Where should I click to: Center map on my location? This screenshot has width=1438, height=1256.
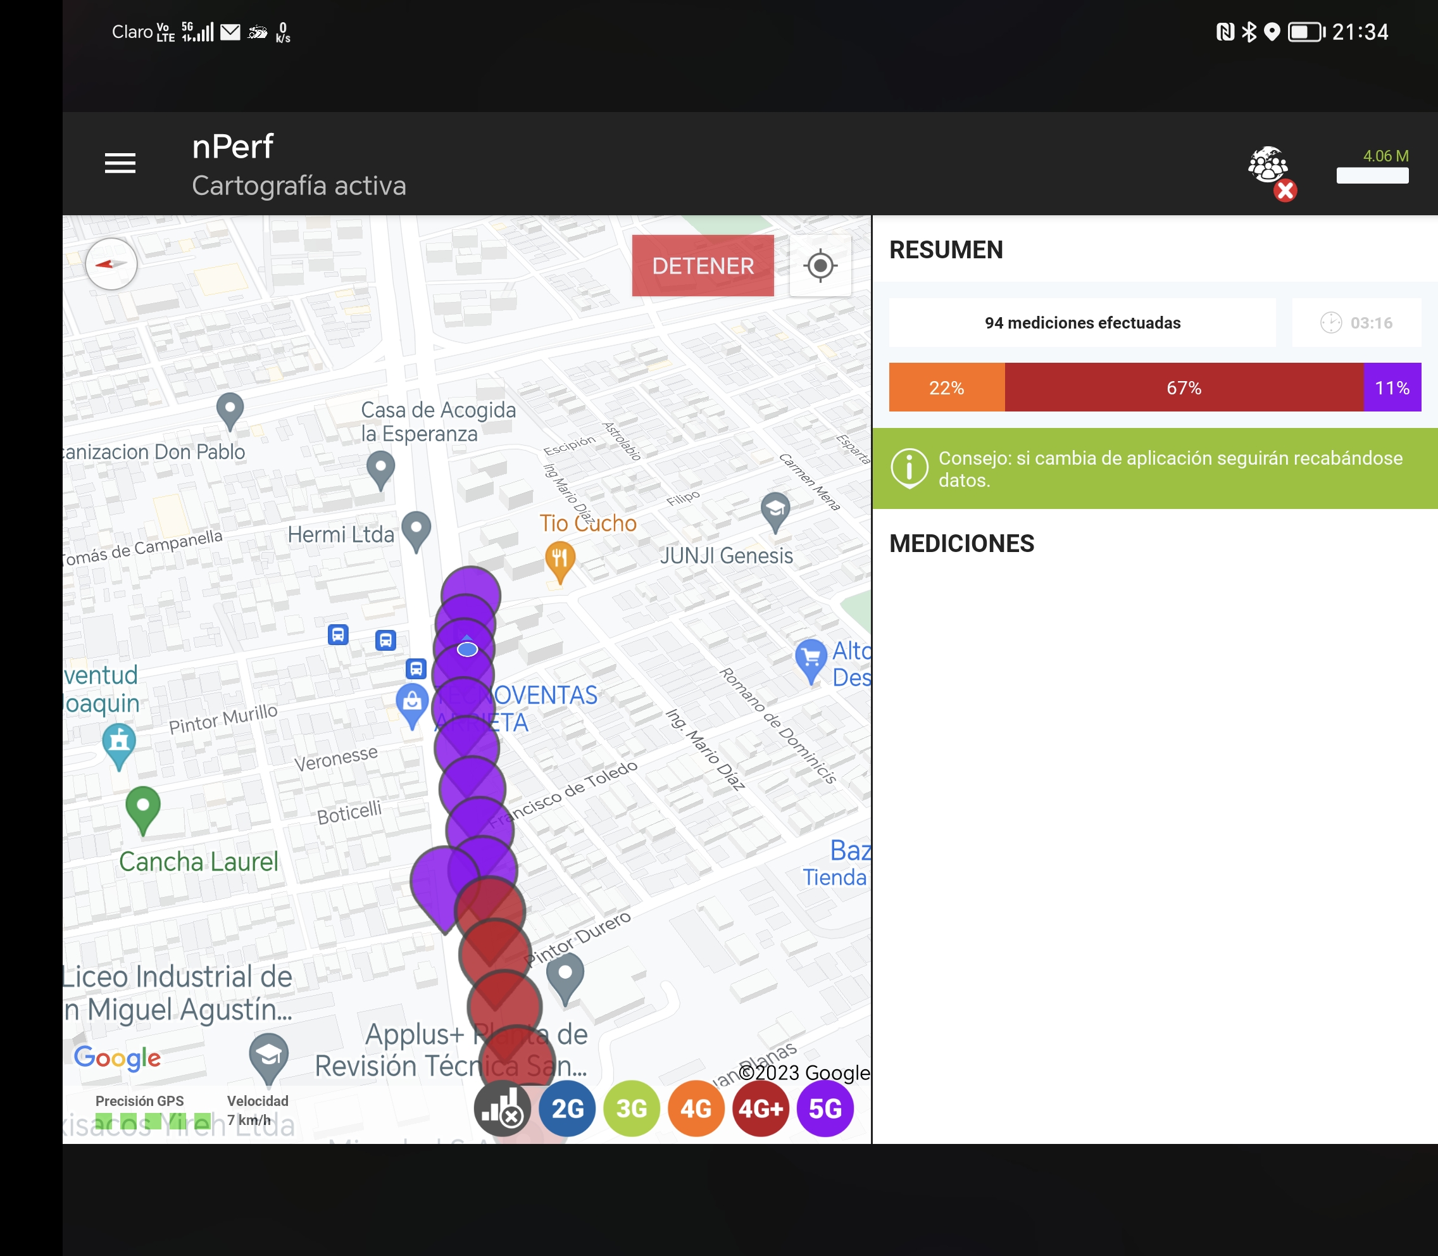pos(820,266)
